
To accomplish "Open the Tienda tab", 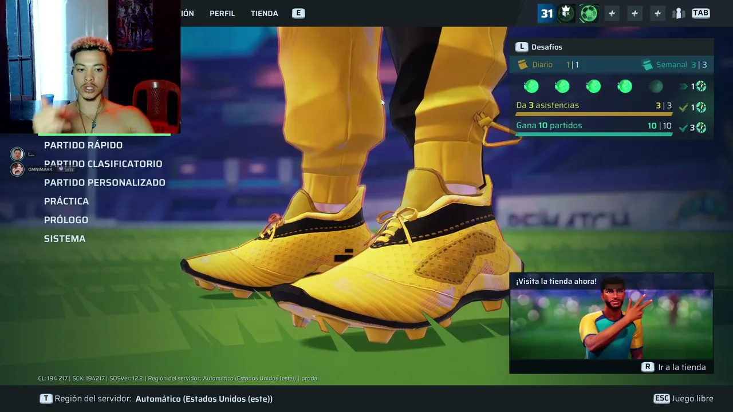I will [265, 13].
